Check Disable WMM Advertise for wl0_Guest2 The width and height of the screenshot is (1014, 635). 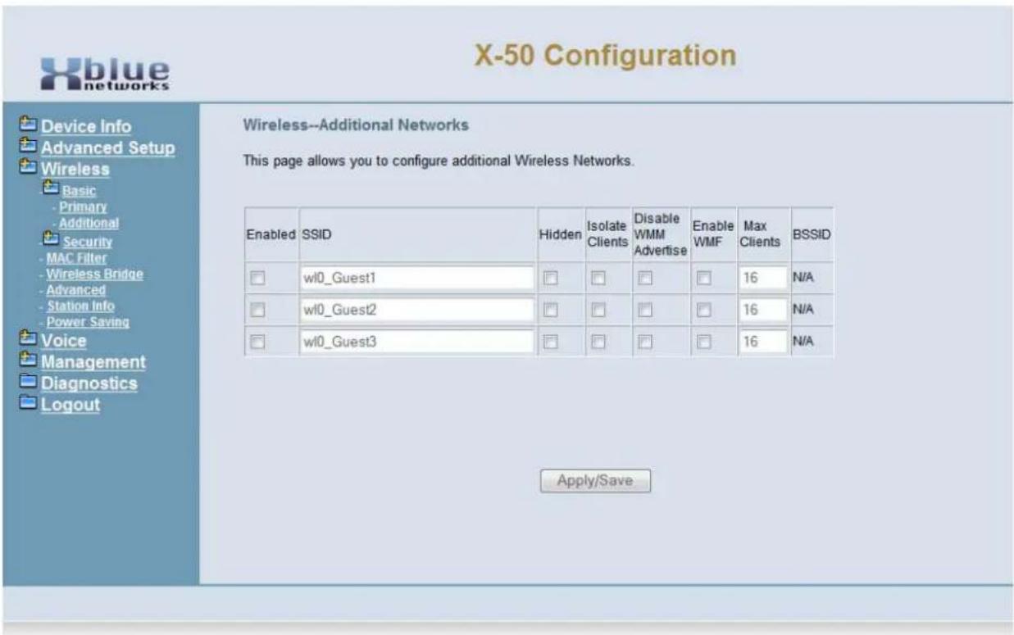pos(646,311)
